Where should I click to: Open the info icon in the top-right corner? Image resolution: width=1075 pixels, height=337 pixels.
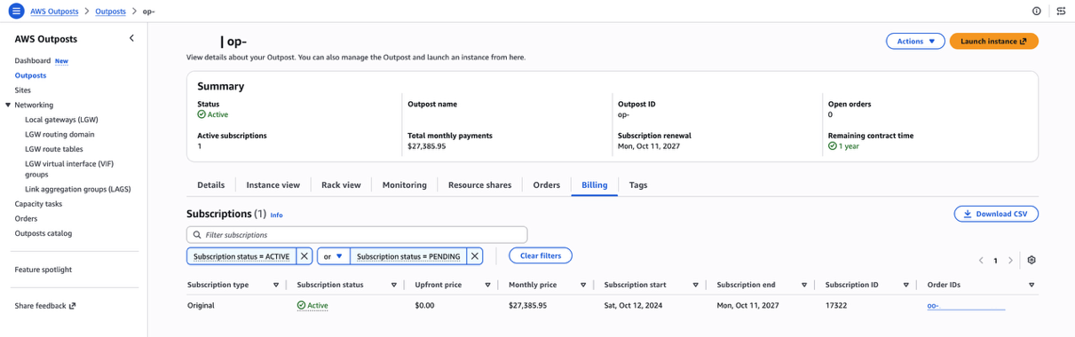pos(1037,11)
